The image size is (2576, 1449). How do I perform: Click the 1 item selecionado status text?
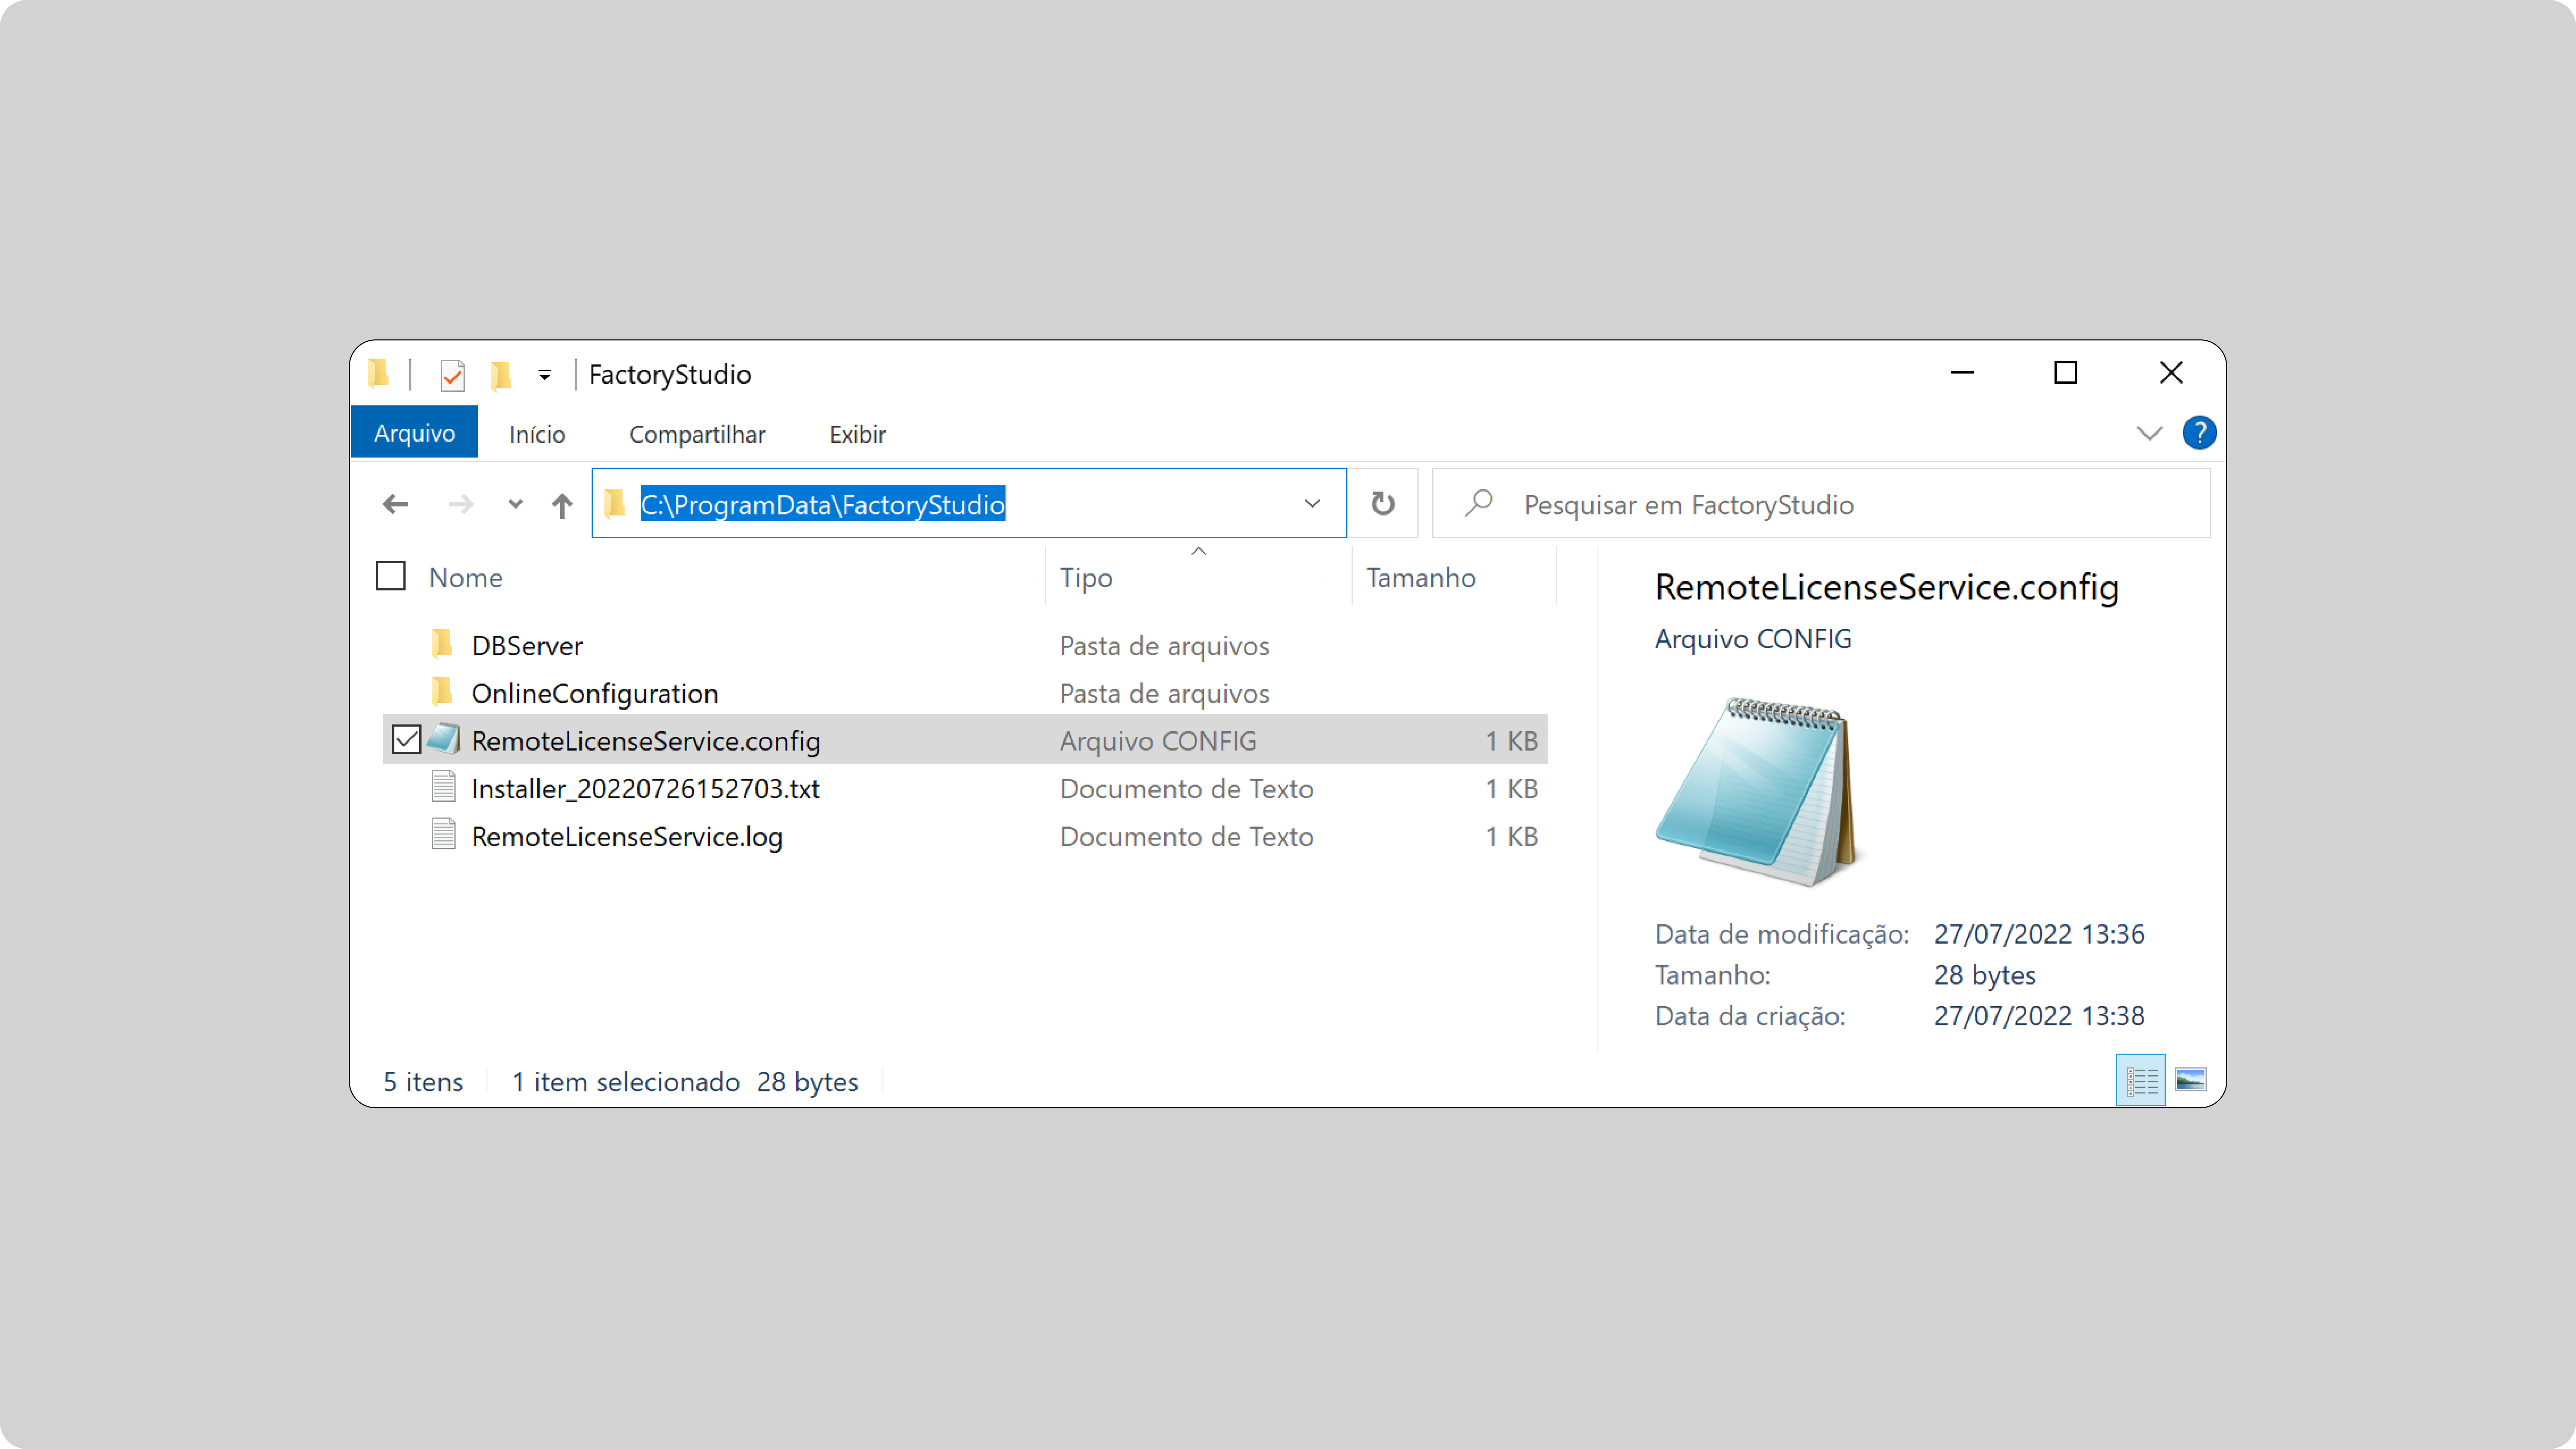tap(626, 1082)
